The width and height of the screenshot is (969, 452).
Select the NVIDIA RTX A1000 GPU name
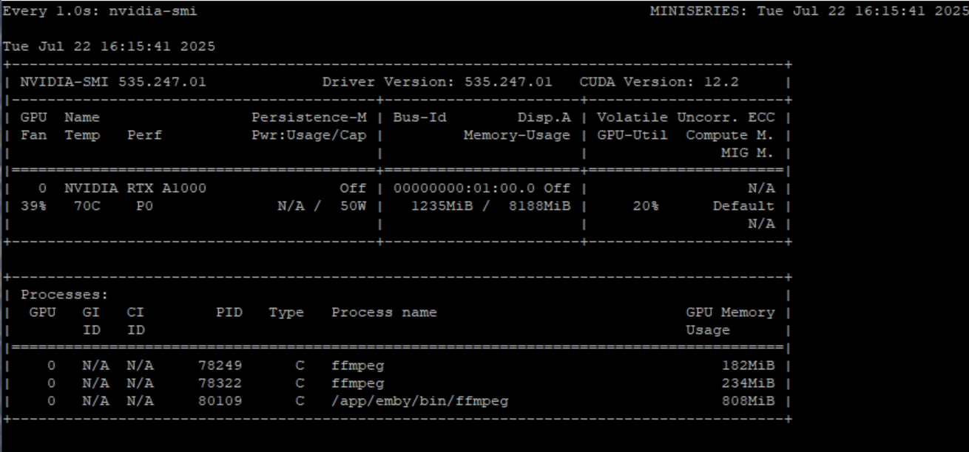click(135, 188)
